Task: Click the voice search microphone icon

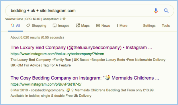Action: click(x=156, y=11)
